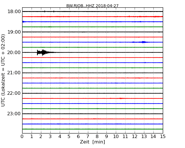Click the 20:00 time label
Image resolution: width=185 pixels, height=148 pixels.
click(x=14, y=52)
